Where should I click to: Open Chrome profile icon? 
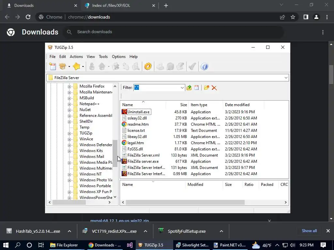coord(316,17)
